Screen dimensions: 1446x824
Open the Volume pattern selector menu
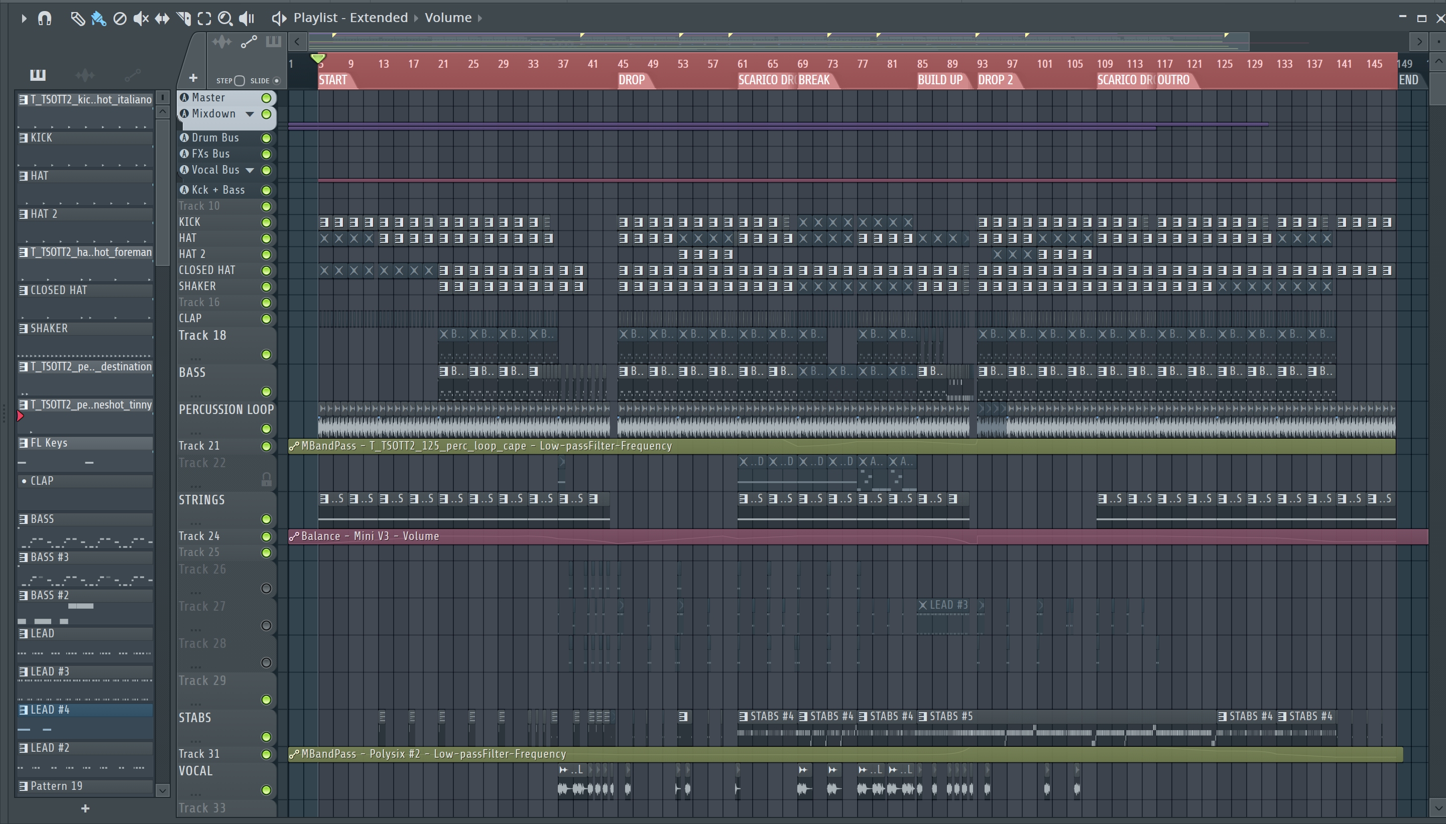448,18
